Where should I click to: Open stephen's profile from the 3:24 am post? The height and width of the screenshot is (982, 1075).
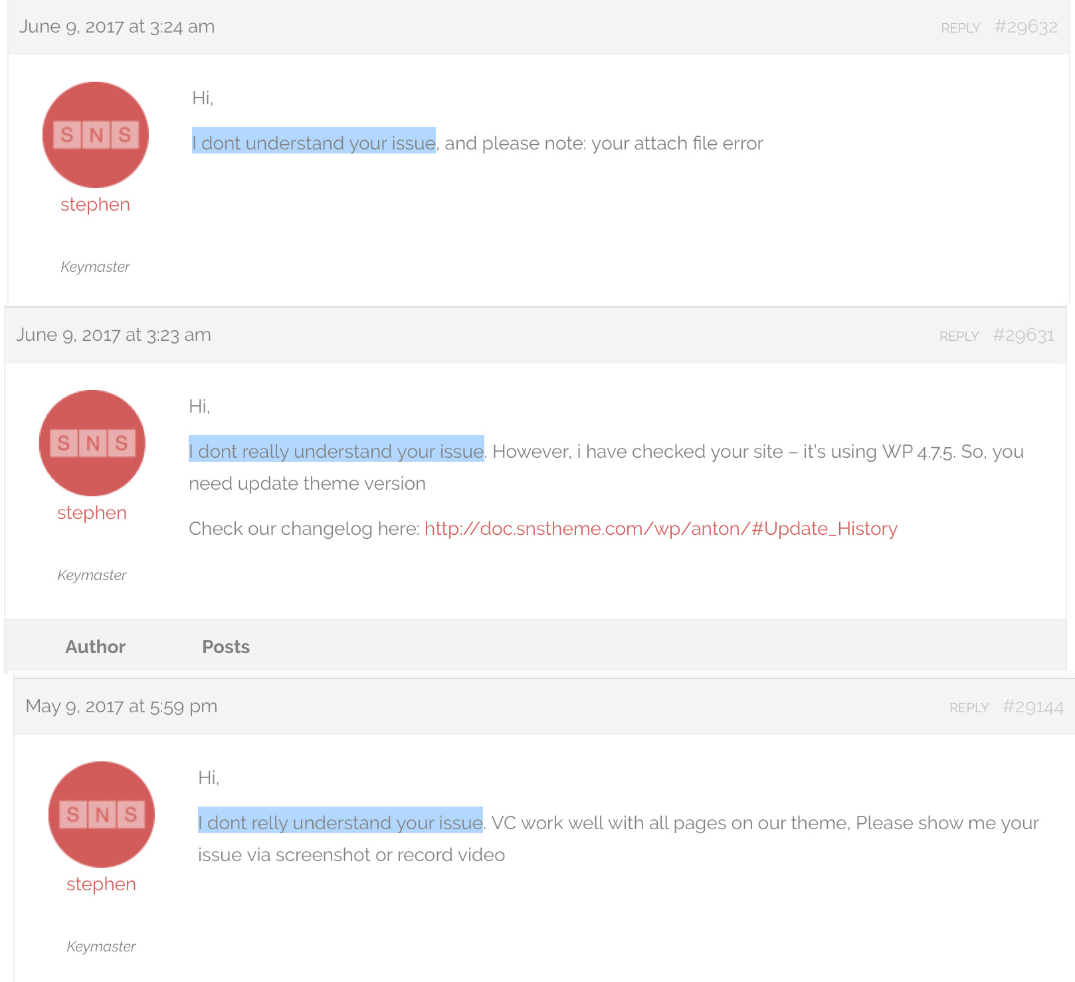click(x=95, y=205)
